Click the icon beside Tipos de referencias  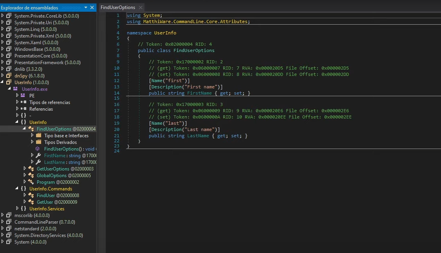click(x=23, y=102)
